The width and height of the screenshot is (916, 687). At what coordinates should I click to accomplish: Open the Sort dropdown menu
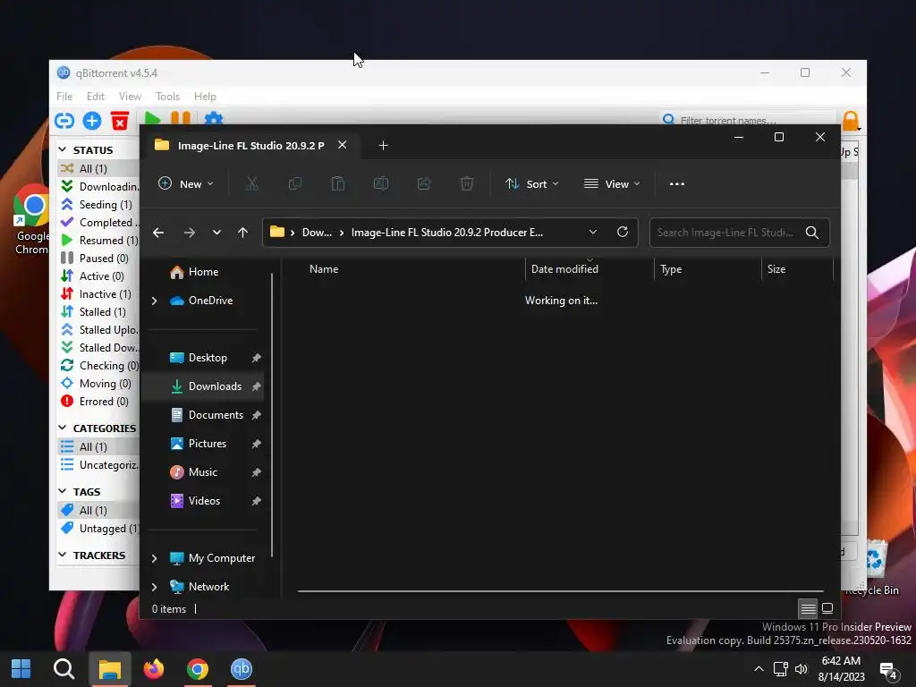[x=531, y=183]
